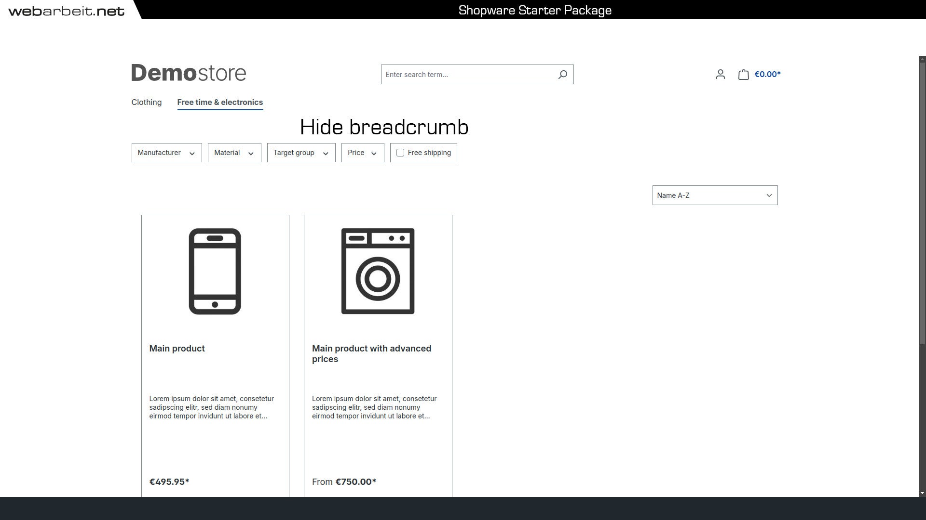Expand the Name A-Z sort dropdown
Image resolution: width=926 pixels, height=520 pixels.
(x=715, y=195)
